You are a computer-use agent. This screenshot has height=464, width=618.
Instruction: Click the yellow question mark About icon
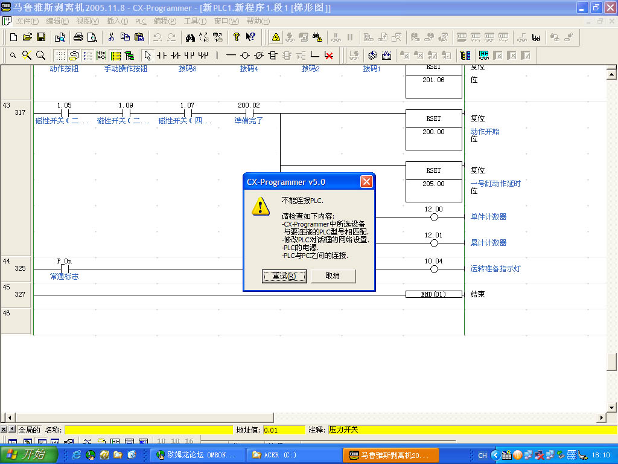pos(237,37)
